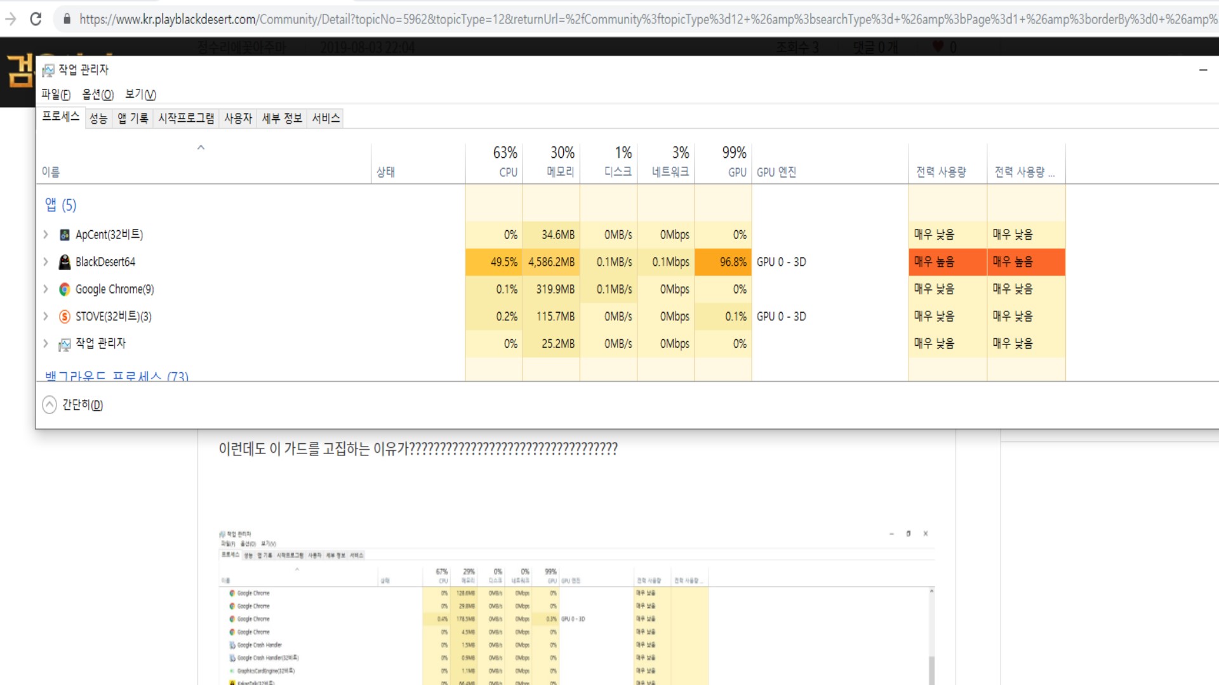This screenshot has width=1219, height=685.
Task: Click the 작업 관리자 process row icon
Action: (x=64, y=344)
